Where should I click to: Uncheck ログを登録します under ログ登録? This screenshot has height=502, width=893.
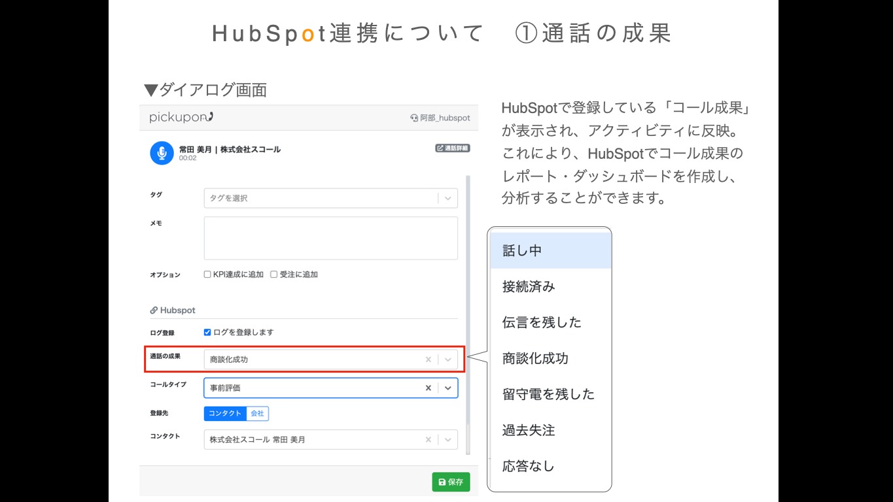(208, 331)
